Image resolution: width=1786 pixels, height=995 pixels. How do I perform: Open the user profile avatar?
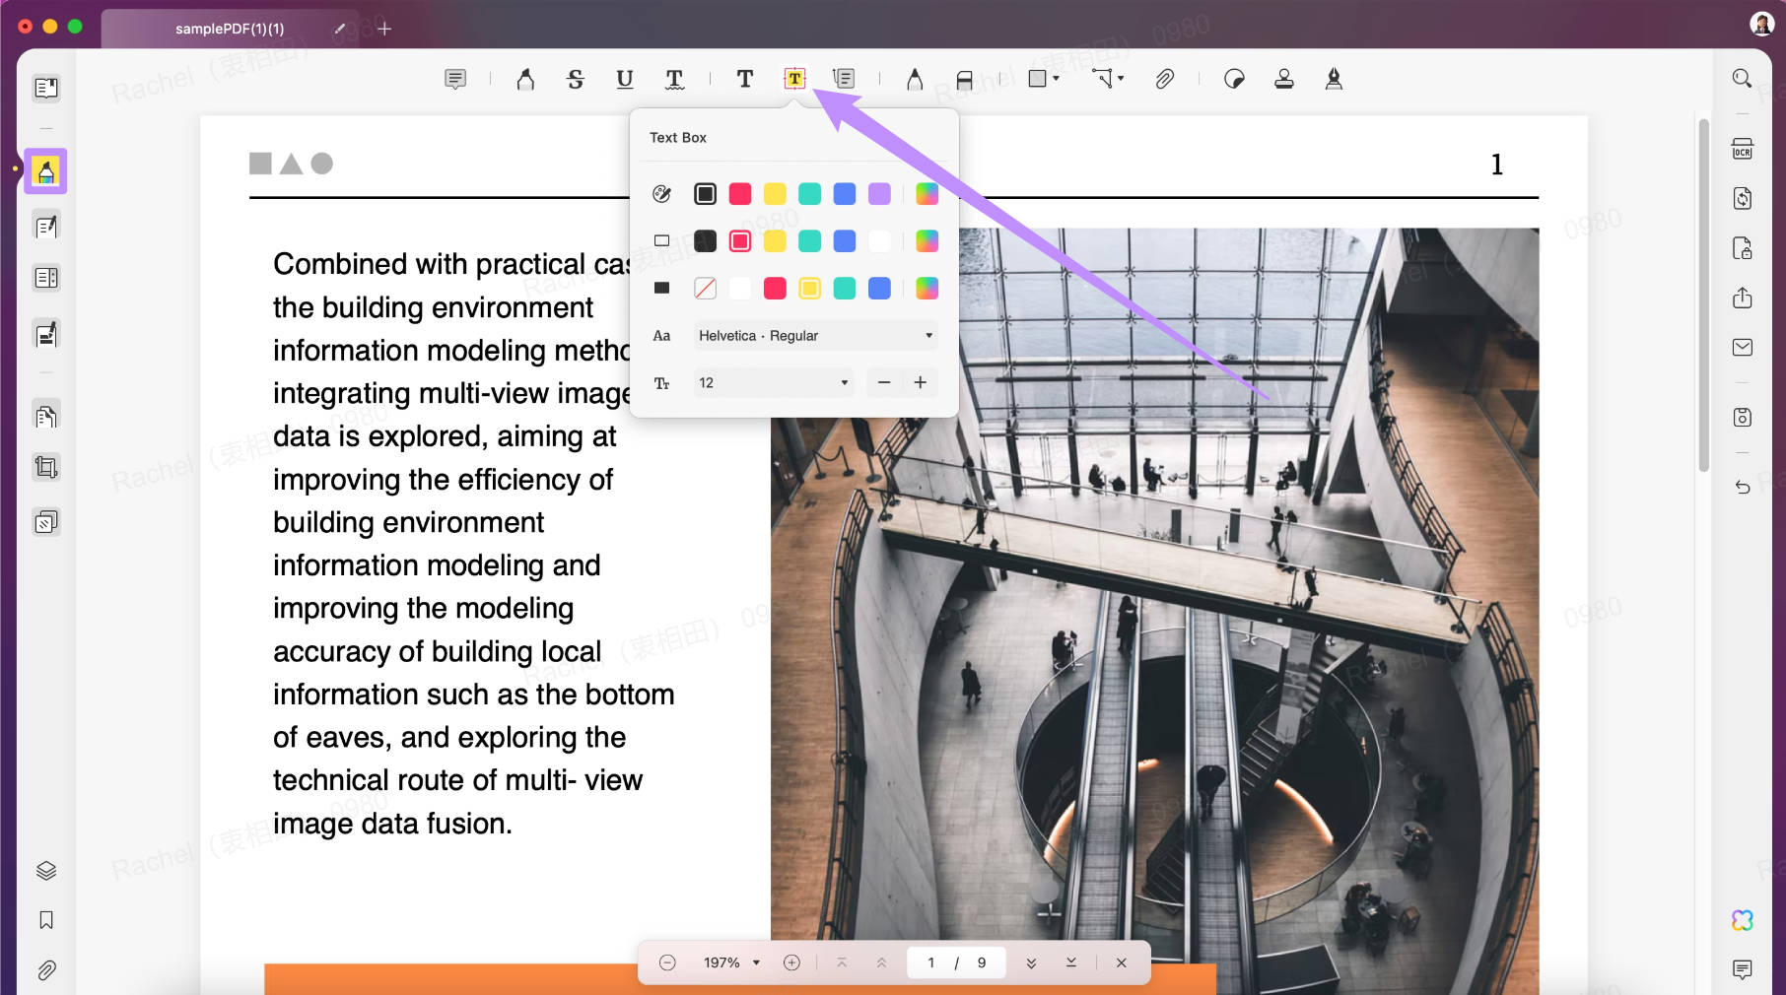click(x=1761, y=25)
